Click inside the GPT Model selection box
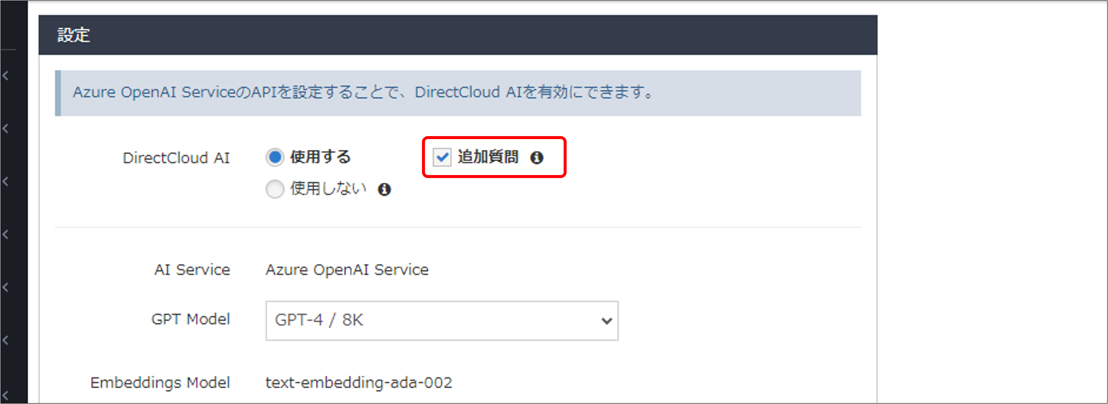The image size is (1108, 404). (x=387, y=320)
